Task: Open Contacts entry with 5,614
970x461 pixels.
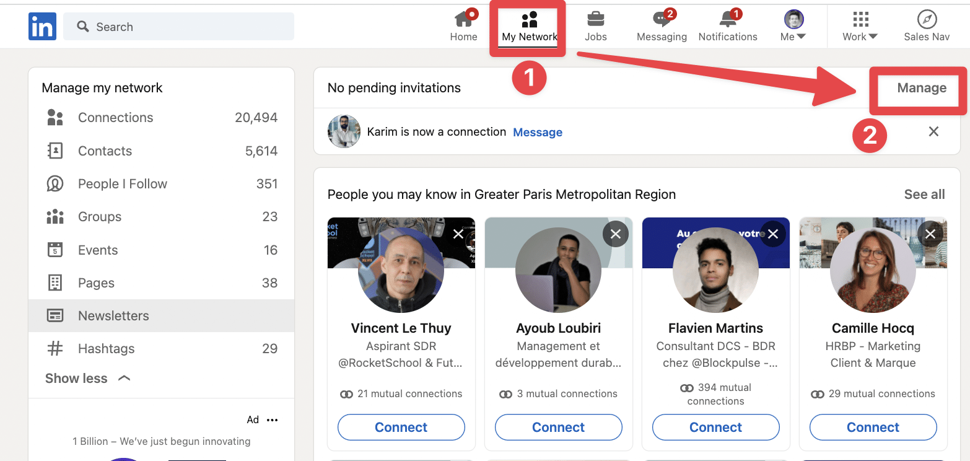Action: pyautogui.click(x=162, y=151)
